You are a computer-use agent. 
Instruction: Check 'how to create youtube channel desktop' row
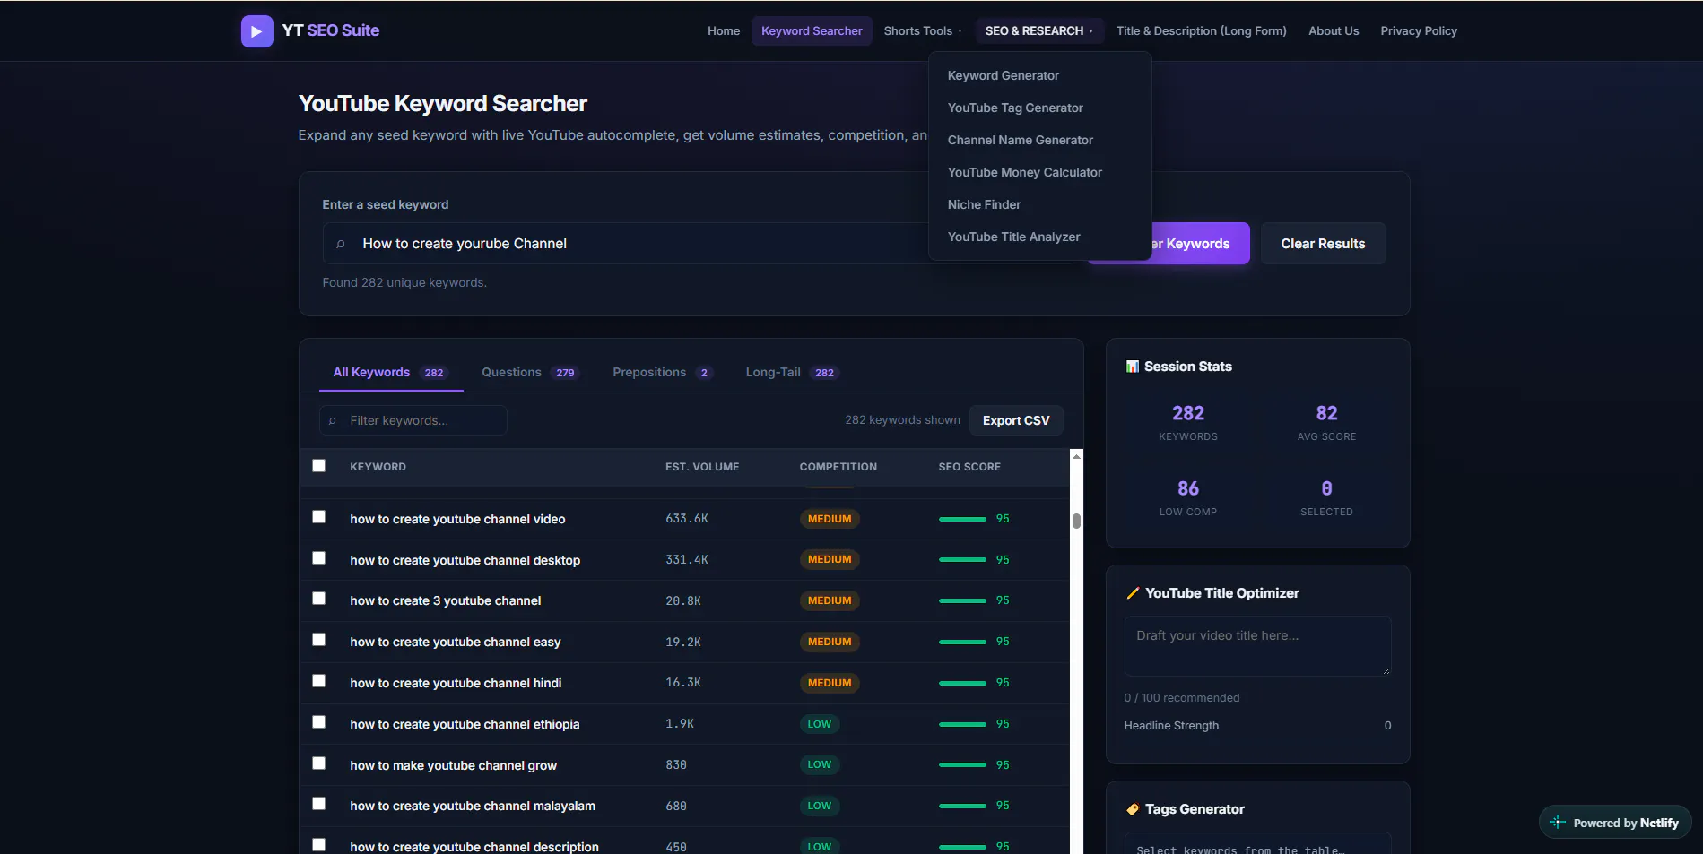(x=318, y=558)
